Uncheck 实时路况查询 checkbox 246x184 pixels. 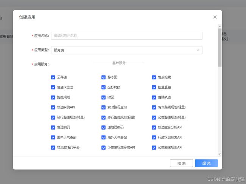click(x=103, y=107)
